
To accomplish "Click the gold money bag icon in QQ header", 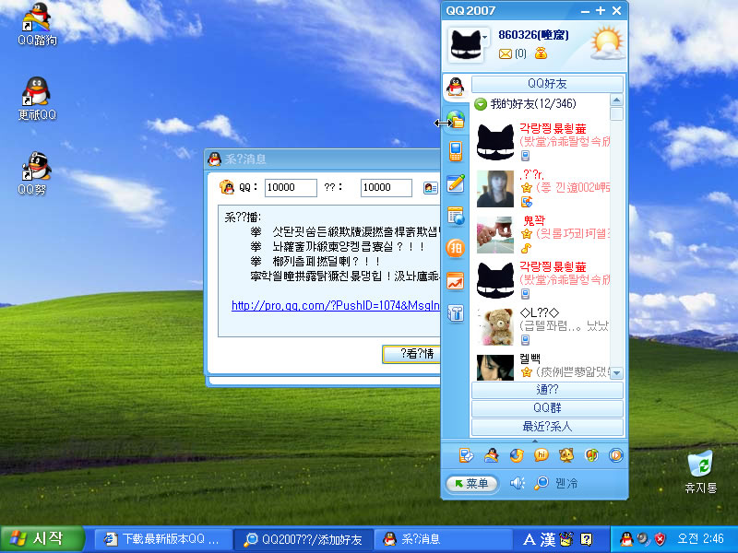I will point(541,53).
